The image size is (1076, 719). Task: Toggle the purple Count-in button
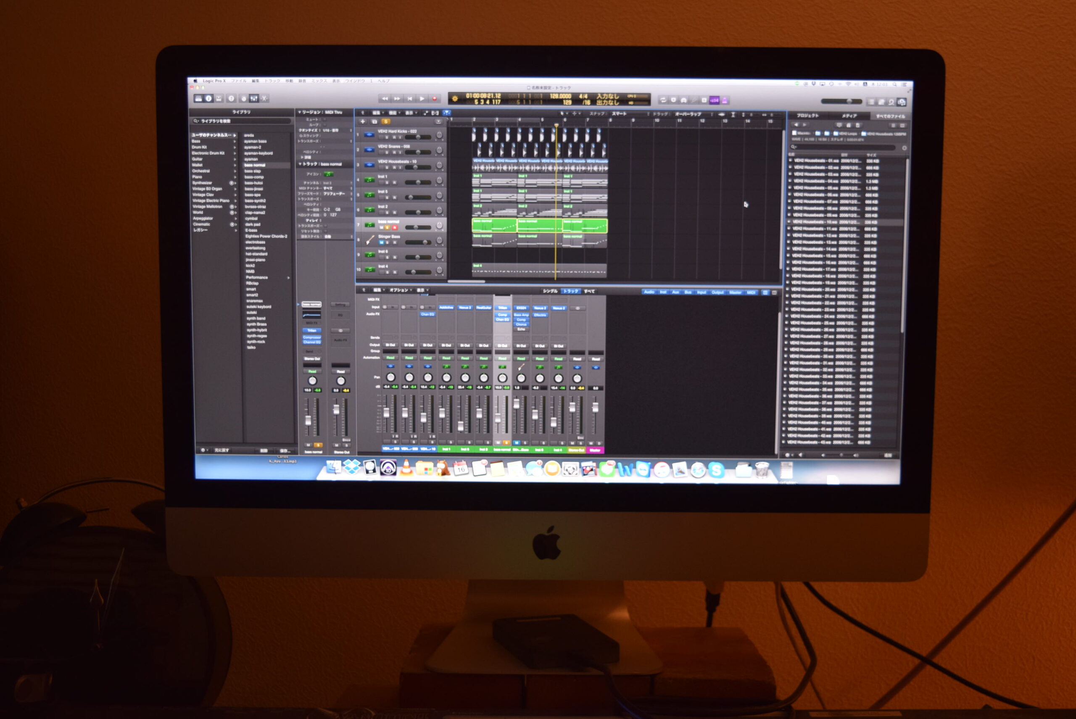[x=714, y=100]
